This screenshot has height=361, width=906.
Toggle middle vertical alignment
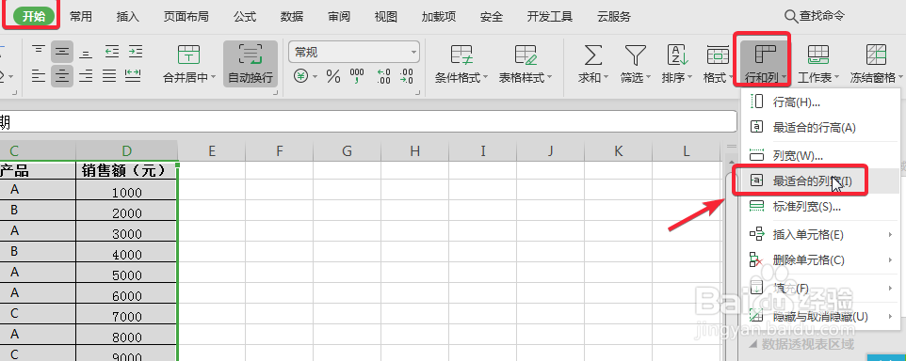pos(62,52)
